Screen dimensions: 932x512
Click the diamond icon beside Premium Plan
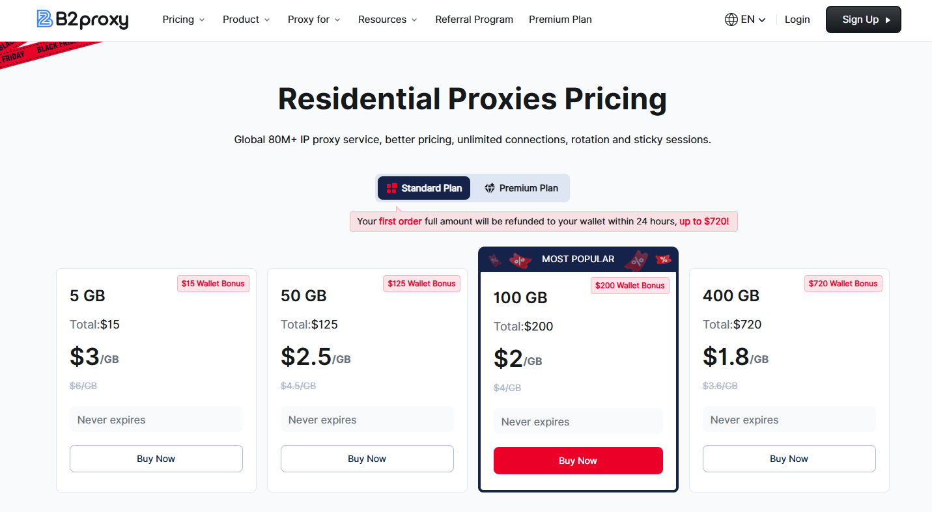pyautogui.click(x=490, y=188)
